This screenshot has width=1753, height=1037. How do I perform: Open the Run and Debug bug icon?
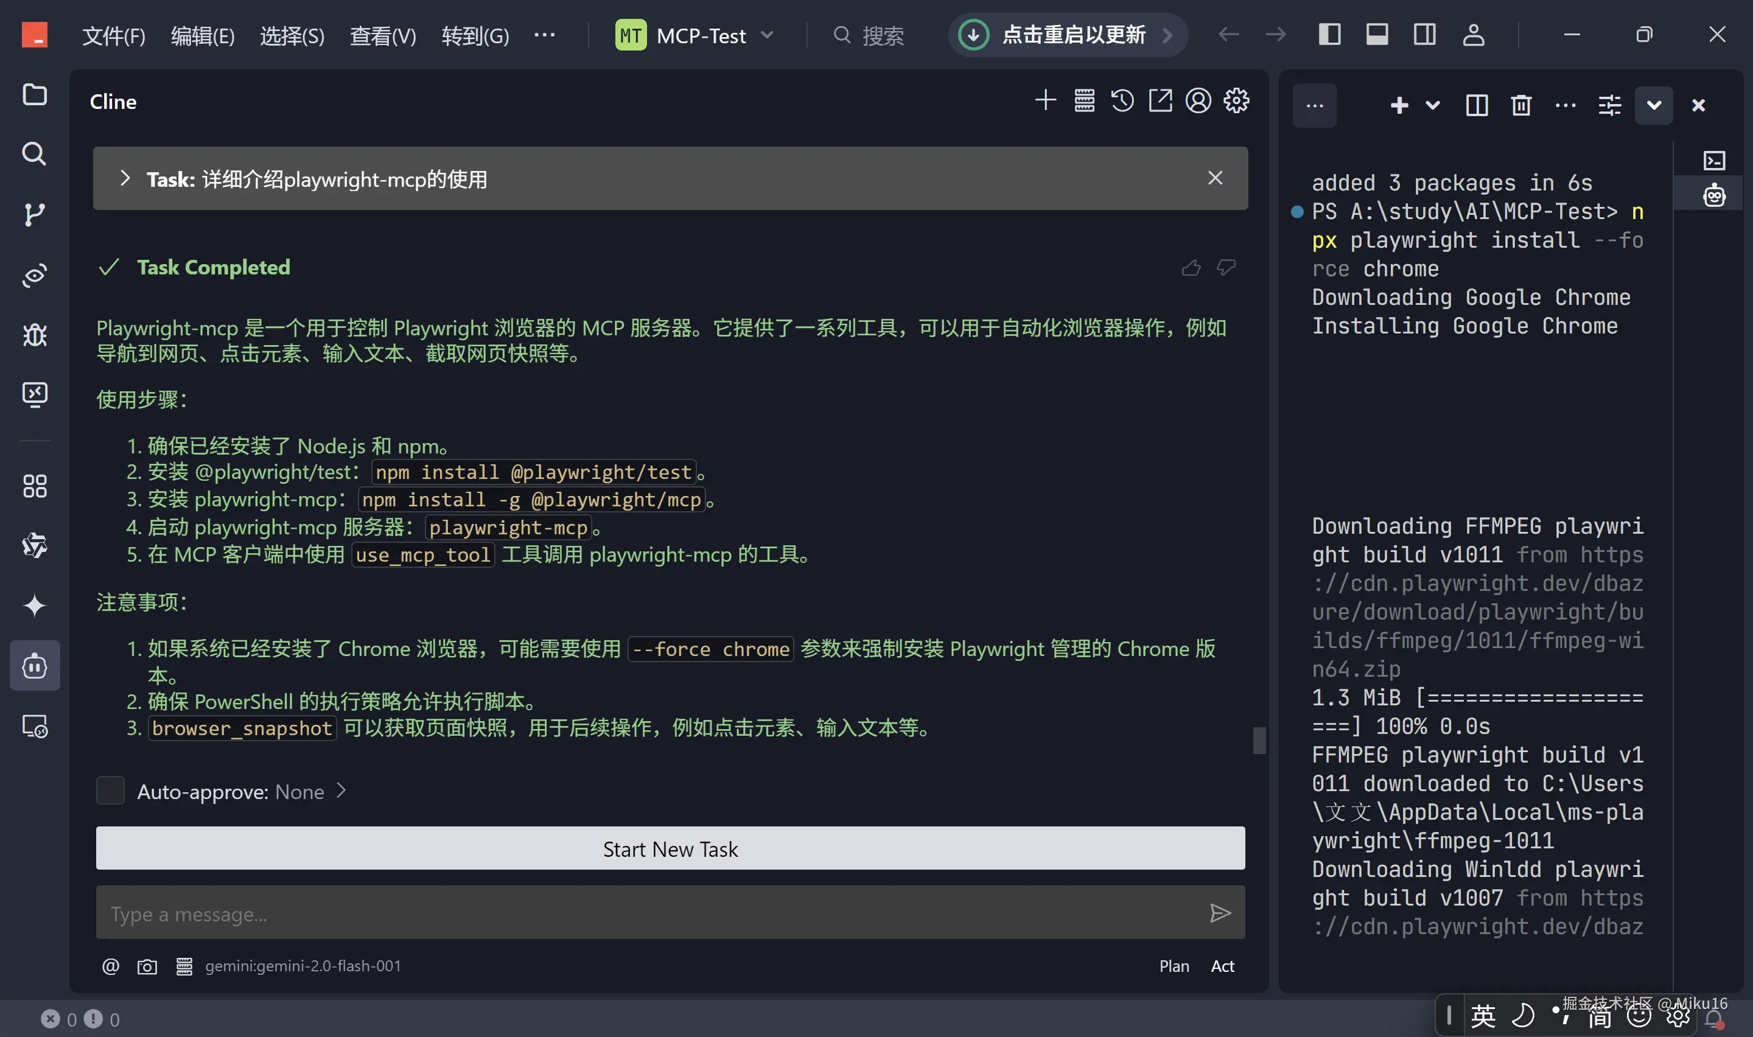pos(34,335)
